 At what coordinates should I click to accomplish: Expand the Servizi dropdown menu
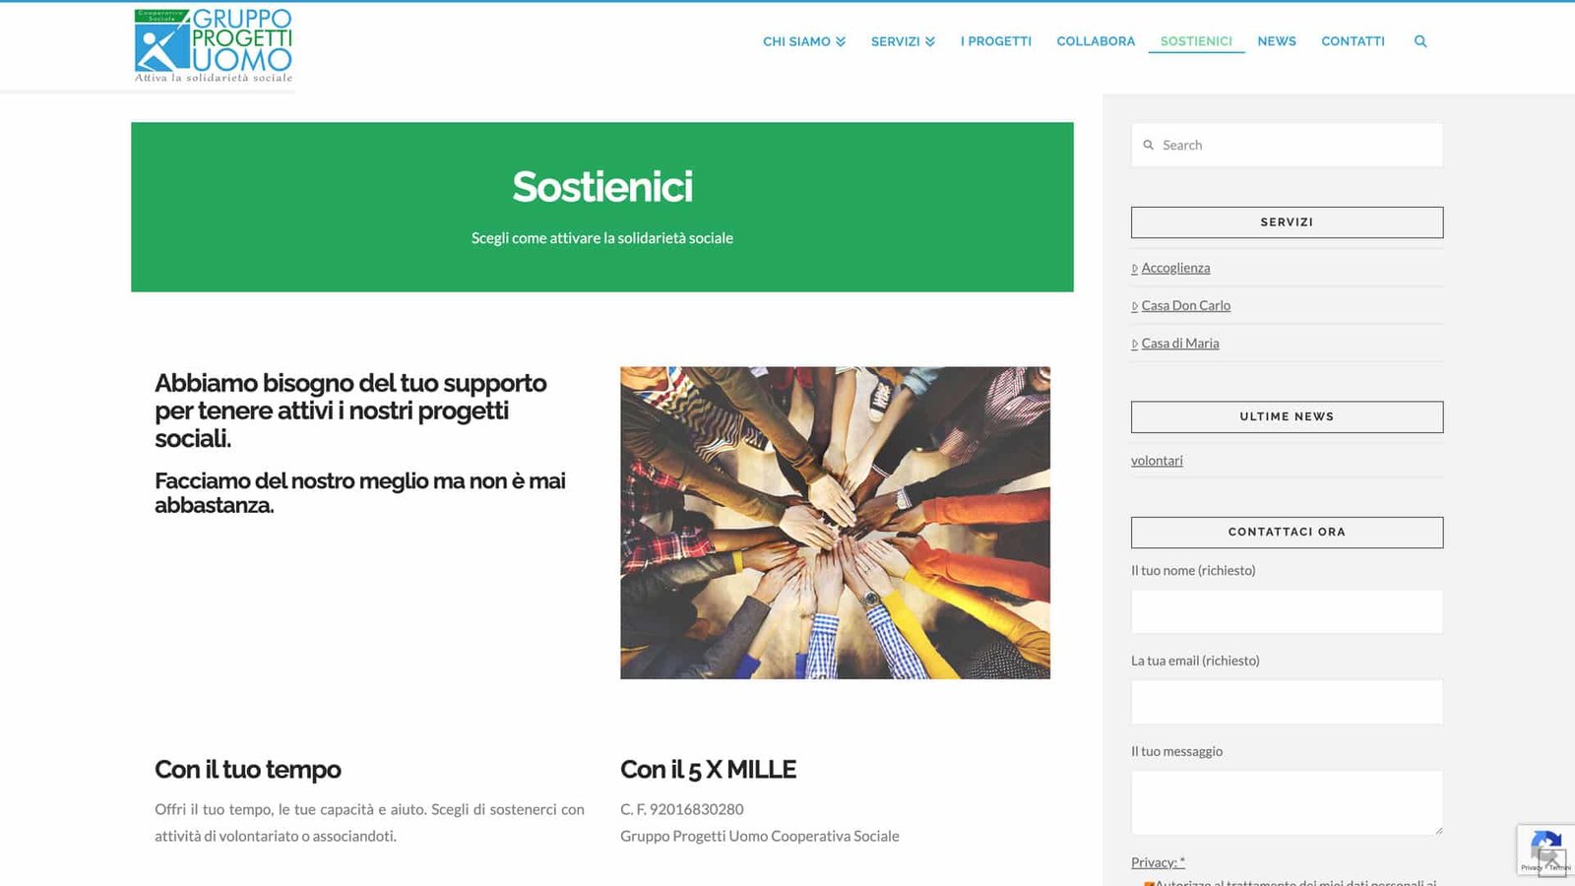(903, 41)
